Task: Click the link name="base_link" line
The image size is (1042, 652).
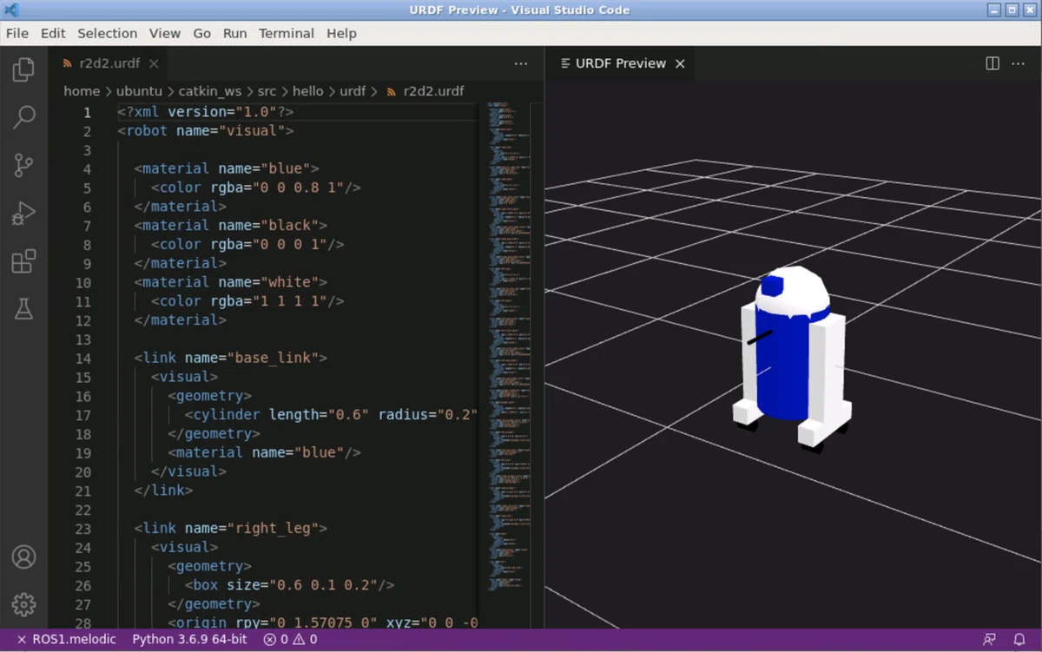Action: (x=231, y=359)
